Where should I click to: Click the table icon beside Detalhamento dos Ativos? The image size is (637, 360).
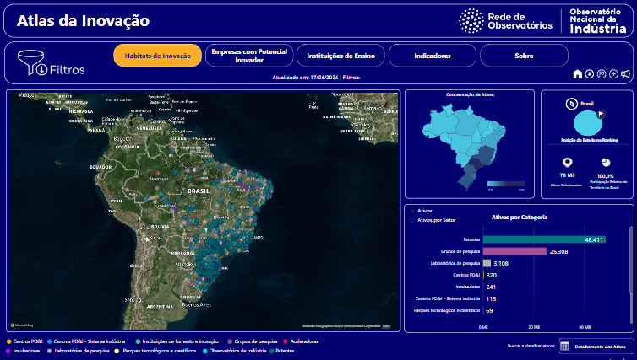pos(564,347)
